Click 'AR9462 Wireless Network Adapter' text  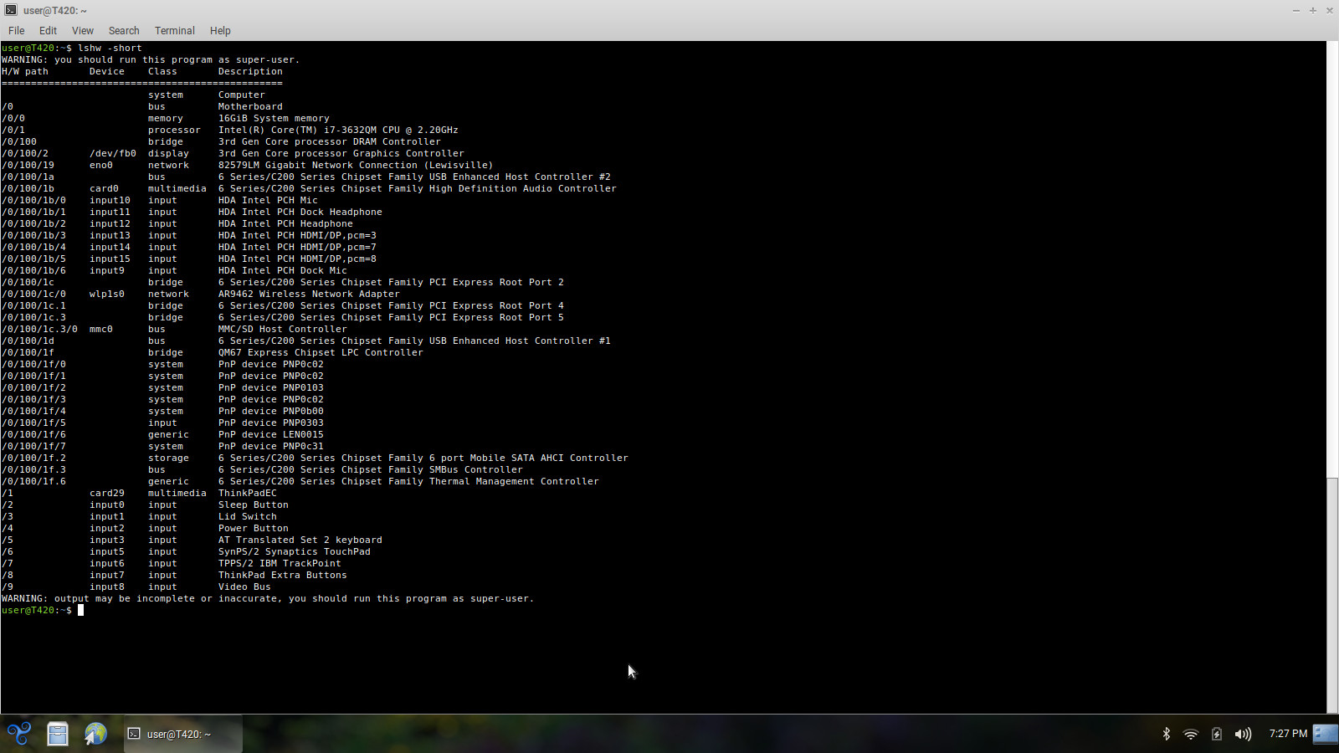(309, 295)
